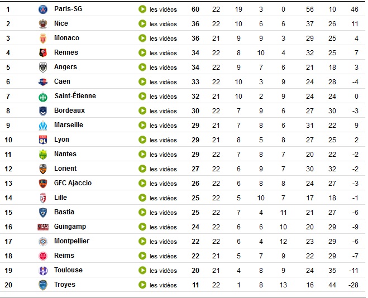Click the Monaco club crest icon
368x298 pixels.
43,39
